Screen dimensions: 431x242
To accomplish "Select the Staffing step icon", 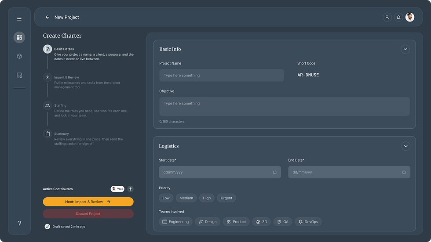I will point(47,106).
